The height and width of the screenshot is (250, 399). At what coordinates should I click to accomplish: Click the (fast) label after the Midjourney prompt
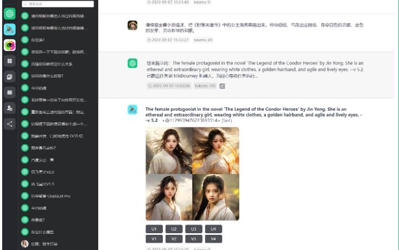(x=226, y=120)
